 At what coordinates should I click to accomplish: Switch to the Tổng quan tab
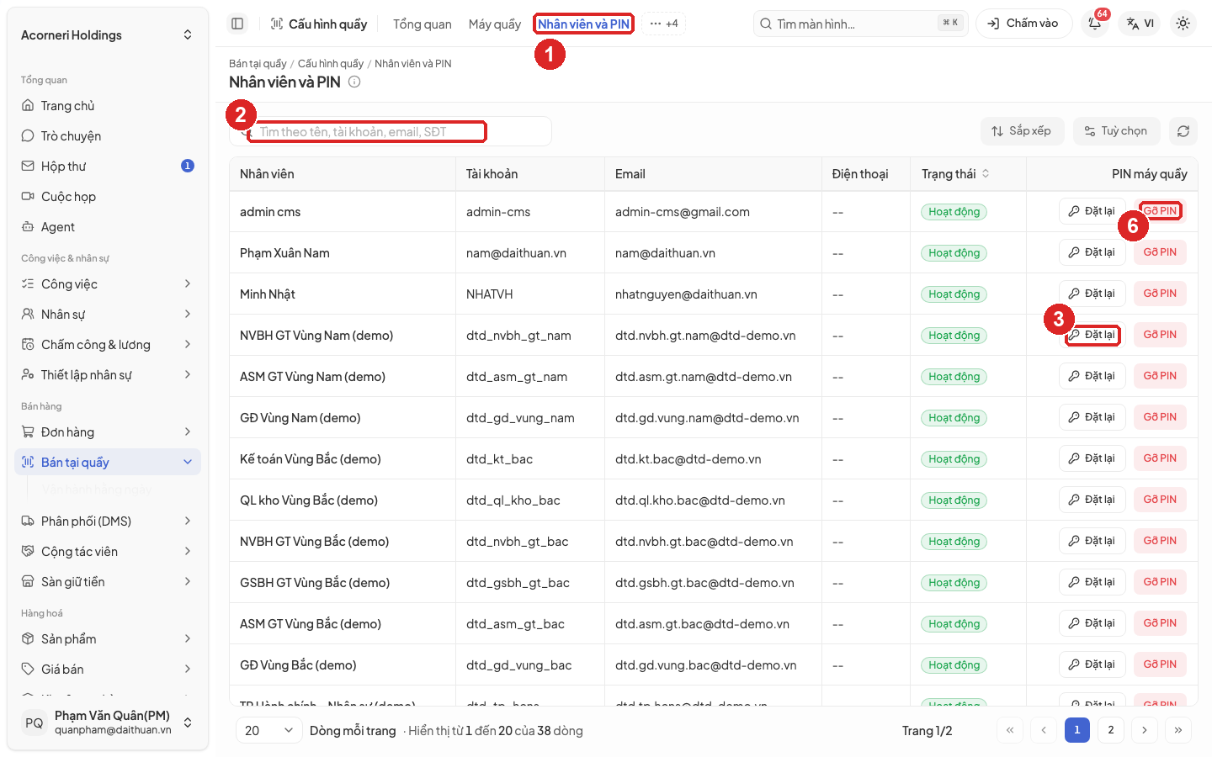[423, 24]
